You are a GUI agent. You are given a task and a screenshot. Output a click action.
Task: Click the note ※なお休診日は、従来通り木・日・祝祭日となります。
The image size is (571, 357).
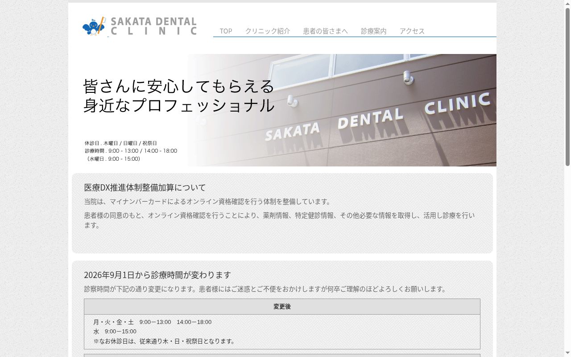tap(165, 341)
